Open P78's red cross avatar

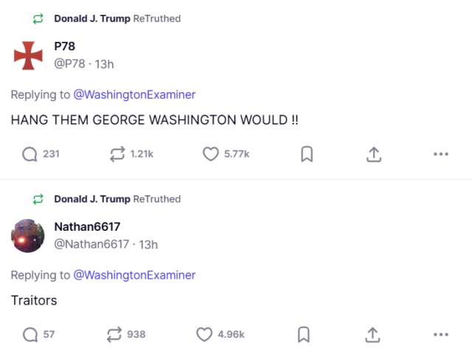click(x=29, y=55)
